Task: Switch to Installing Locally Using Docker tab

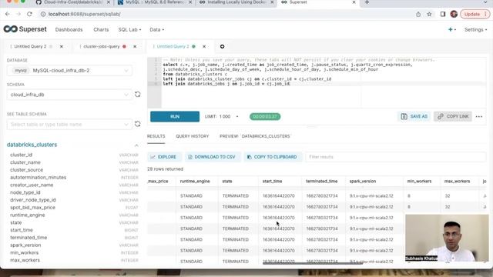Action: pyautogui.click(x=236, y=2)
